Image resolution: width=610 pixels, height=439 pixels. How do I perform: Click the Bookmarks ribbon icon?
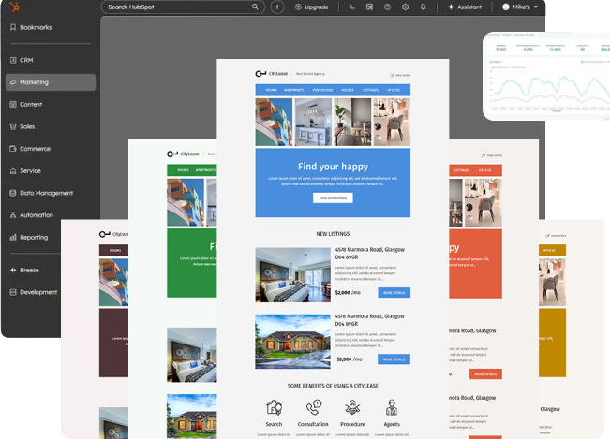(x=13, y=27)
